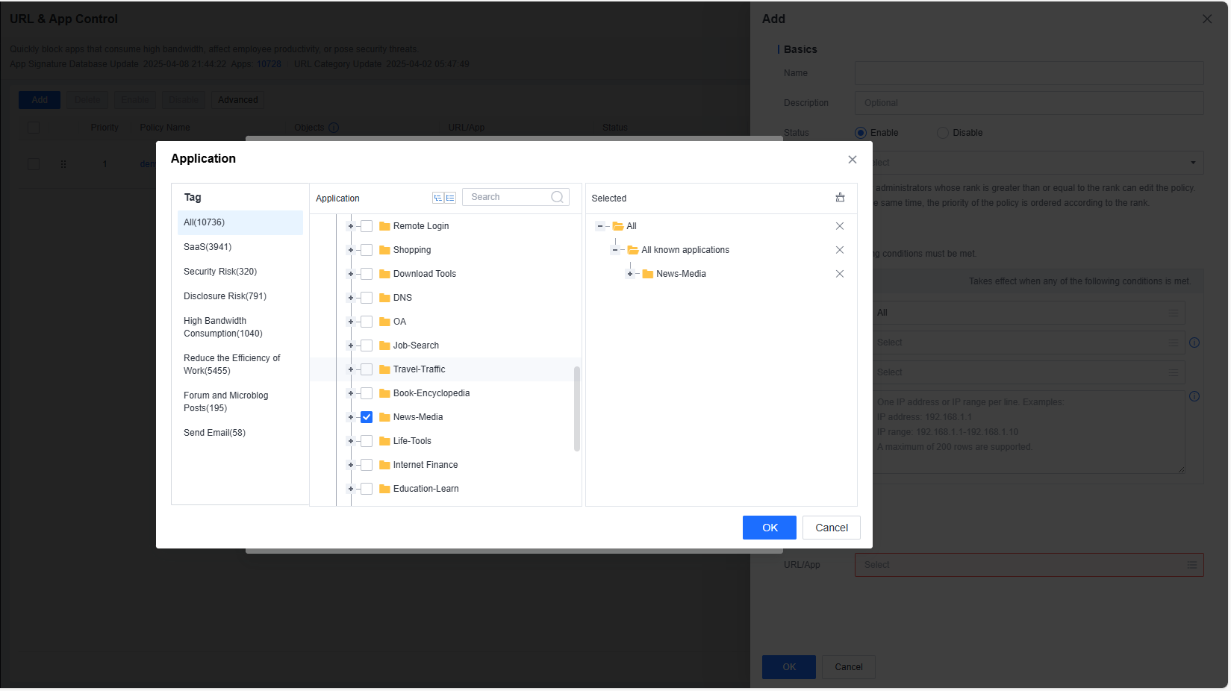Click the open folder icon next to All
Screen dimensions: 1231x691
click(618, 226)
